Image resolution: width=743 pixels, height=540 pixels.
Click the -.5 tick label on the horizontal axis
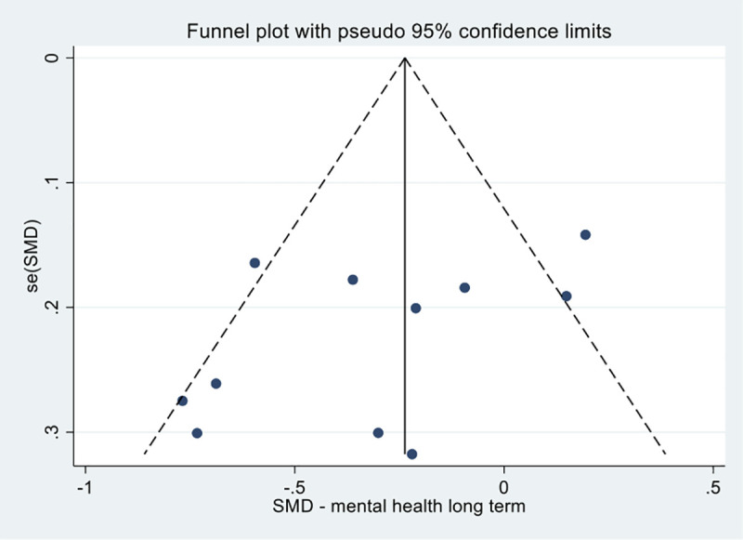294,486
